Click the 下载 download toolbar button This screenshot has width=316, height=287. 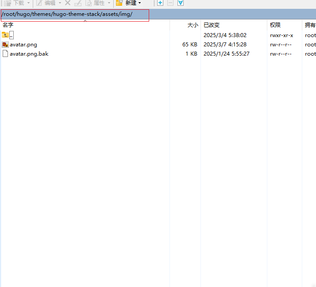14,3
